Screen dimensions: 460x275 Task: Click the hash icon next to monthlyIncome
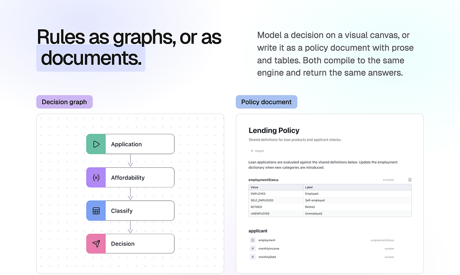(x=253, y=248)
